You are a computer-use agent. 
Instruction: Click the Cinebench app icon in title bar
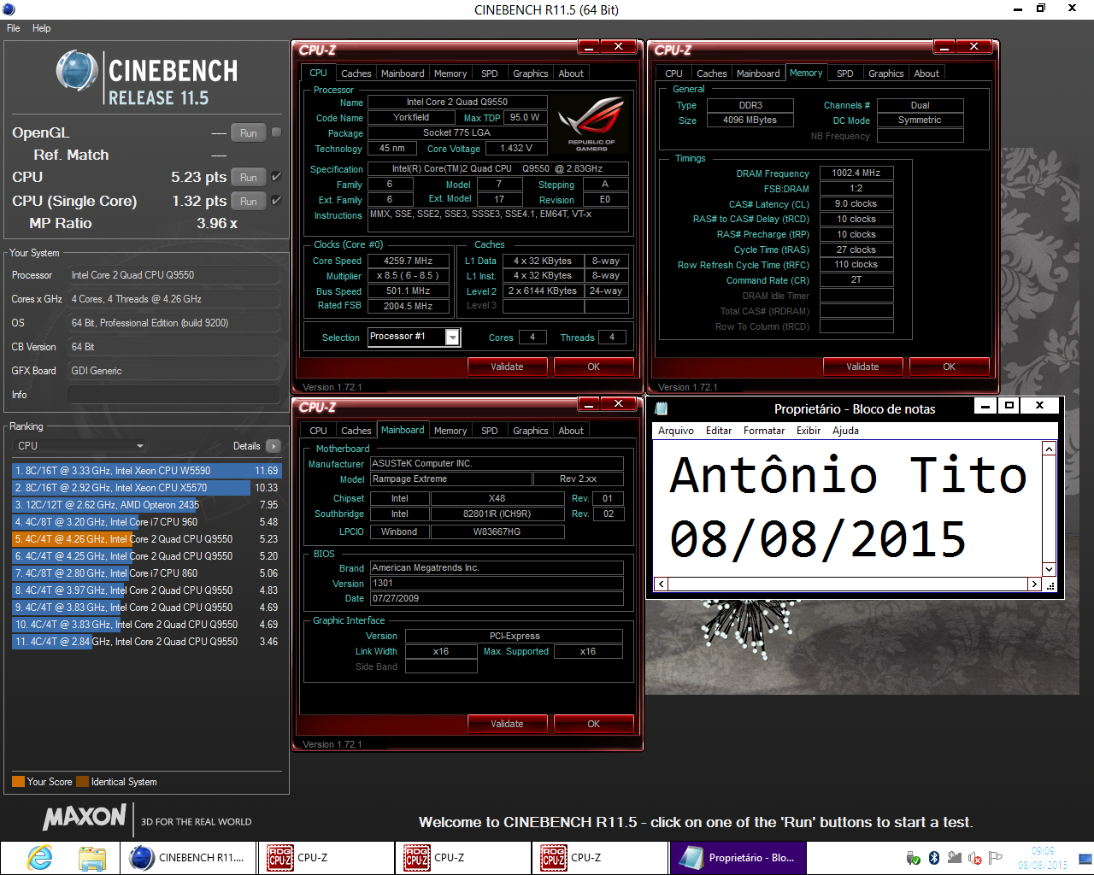(x=9, y=9)
